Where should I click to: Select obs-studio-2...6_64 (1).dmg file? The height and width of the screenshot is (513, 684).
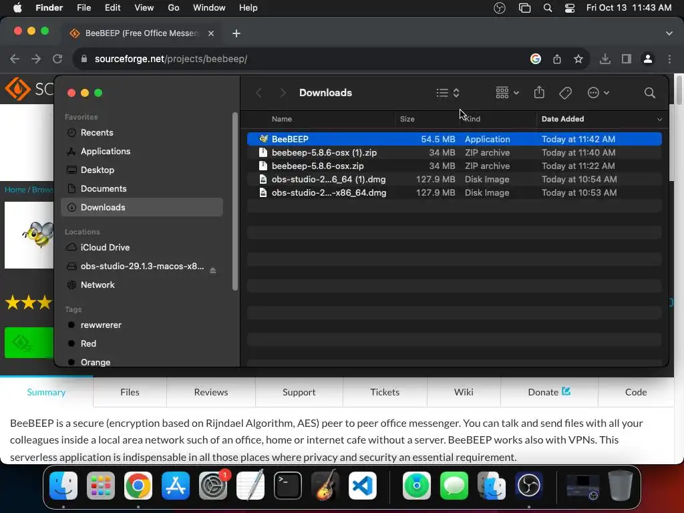point(454,179)
